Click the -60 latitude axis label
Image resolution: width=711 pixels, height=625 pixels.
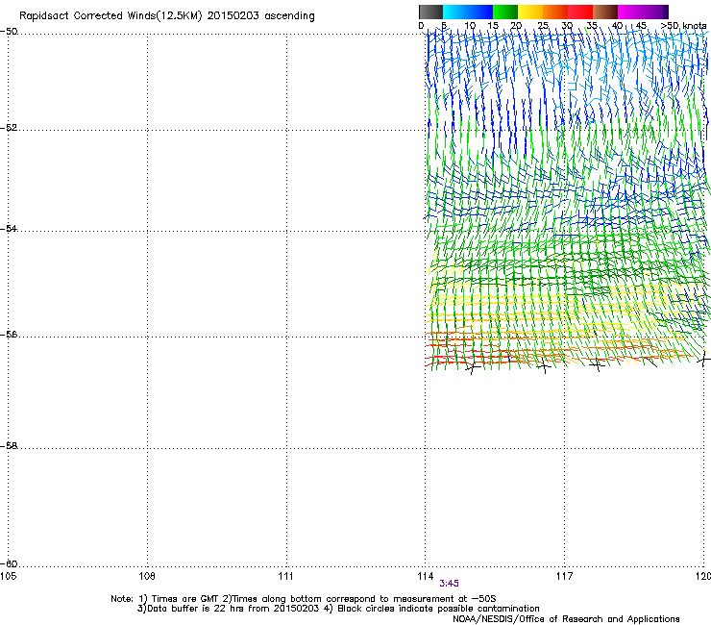(9, 563)
